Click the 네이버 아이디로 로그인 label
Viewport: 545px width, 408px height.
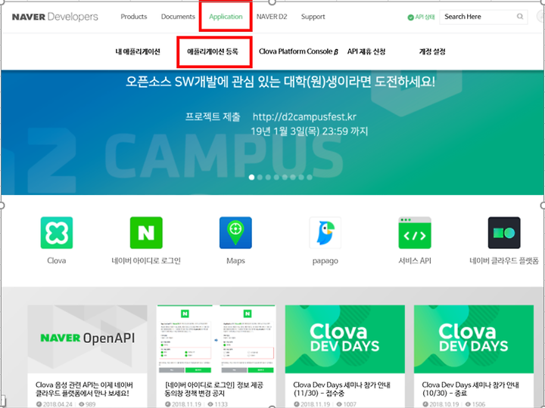(x=146, y=261)
